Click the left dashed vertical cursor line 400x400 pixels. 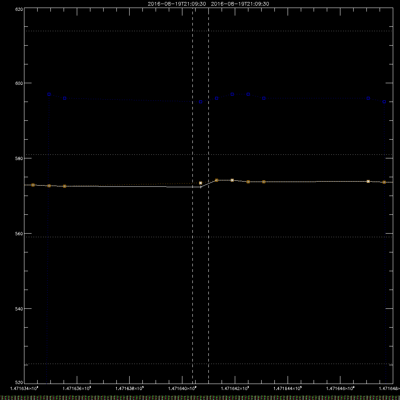193,196
